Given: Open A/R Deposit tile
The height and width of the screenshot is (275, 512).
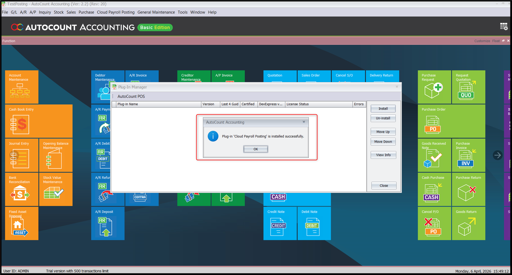Looking at the screenshot, I should pyautogui.click(x=108, y=223).
